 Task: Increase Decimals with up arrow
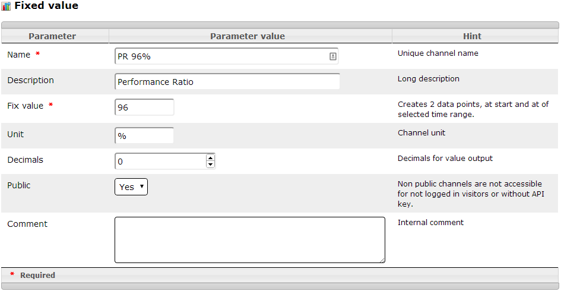pyautogui.click(x=210, y=157)
